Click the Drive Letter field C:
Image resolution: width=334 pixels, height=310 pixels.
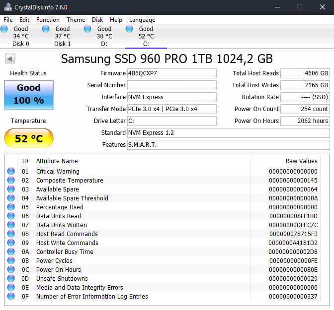(x=172, y=121)
